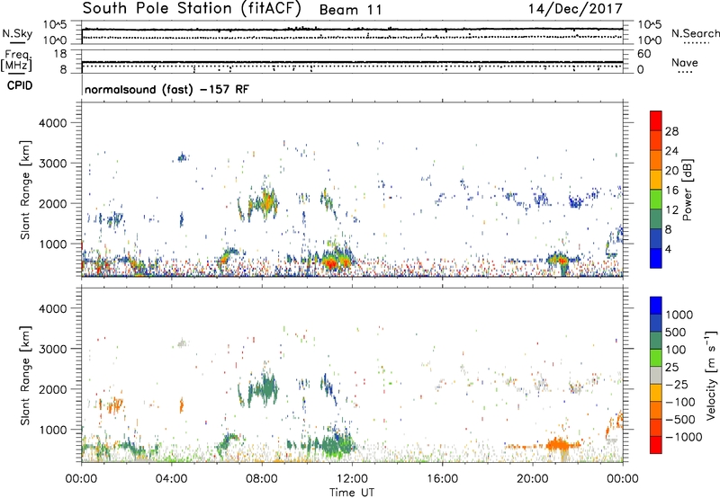Screen dimensions: 720x498
Task: Click the 20:00 time tick label
Action: [532, 479]
